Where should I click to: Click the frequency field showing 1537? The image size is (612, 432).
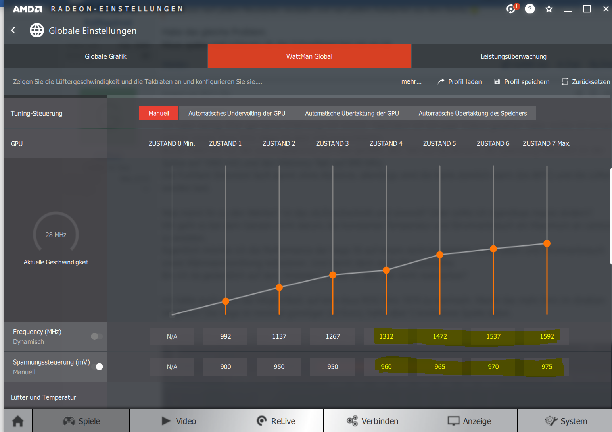coord(493,336)
